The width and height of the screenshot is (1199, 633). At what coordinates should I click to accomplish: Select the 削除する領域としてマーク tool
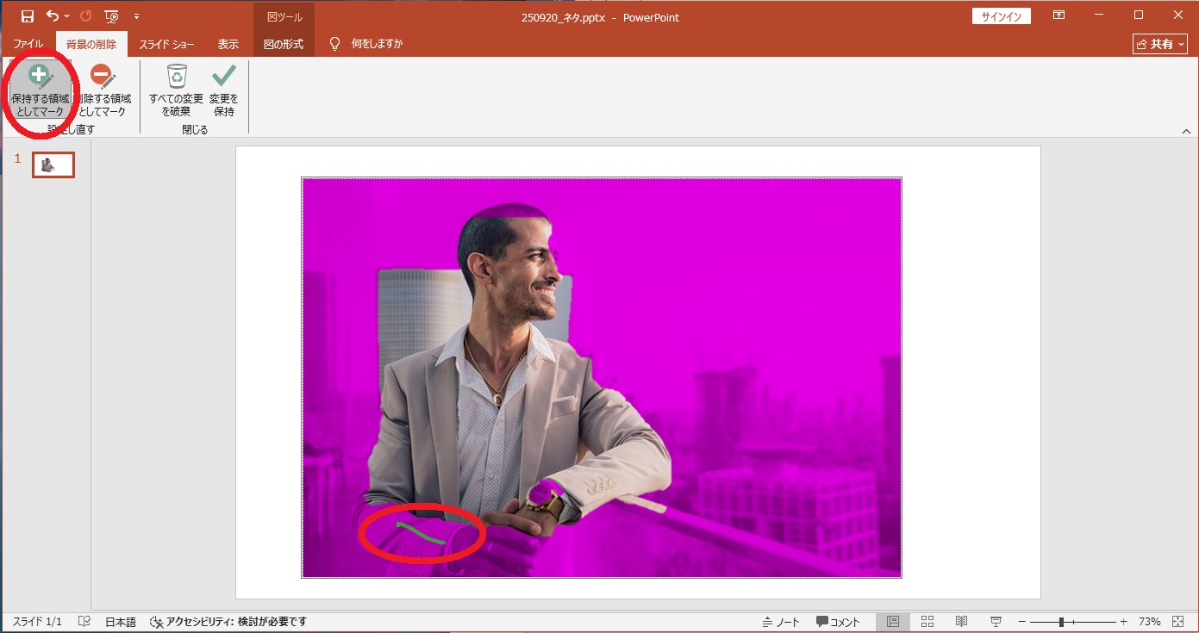[x=103, y=91]
